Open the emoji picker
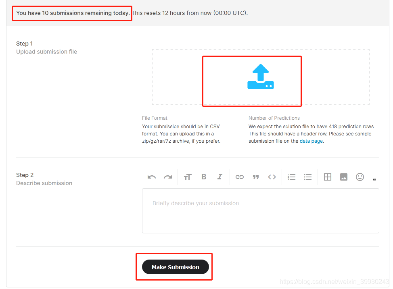Image resolution: width=393 pixels, height=289 pixels. (360, 177)
